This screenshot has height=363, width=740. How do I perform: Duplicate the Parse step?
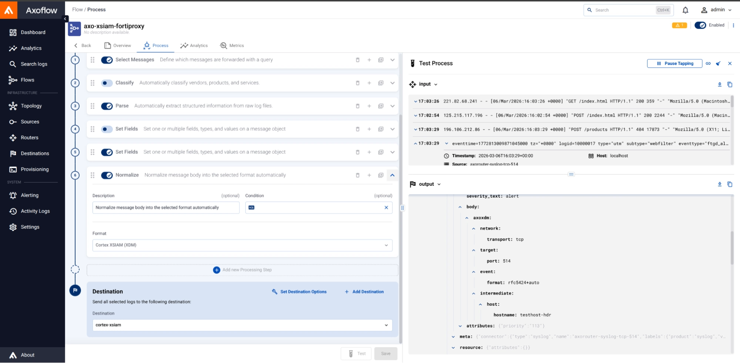381,106
